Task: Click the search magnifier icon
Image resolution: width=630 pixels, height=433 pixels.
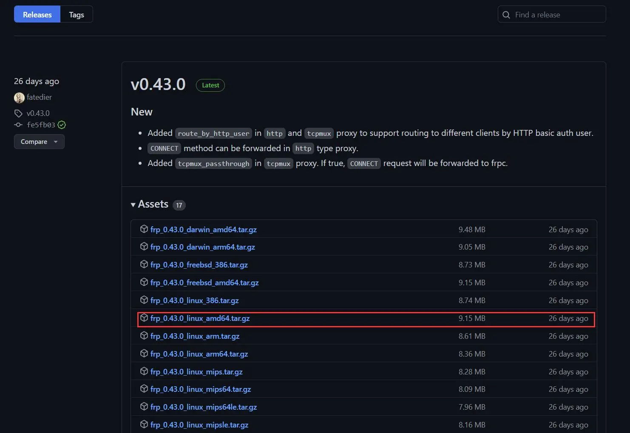Action: (506, 15)
